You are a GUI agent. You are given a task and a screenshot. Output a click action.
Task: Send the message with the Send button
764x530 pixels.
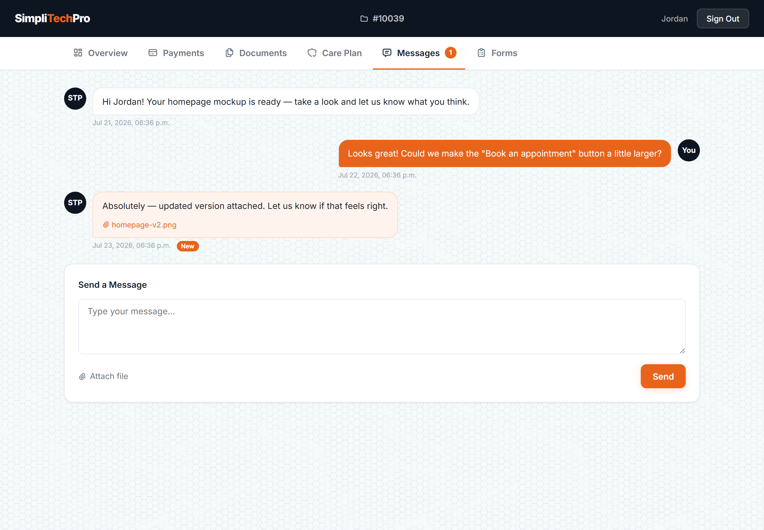coord(663,376)
